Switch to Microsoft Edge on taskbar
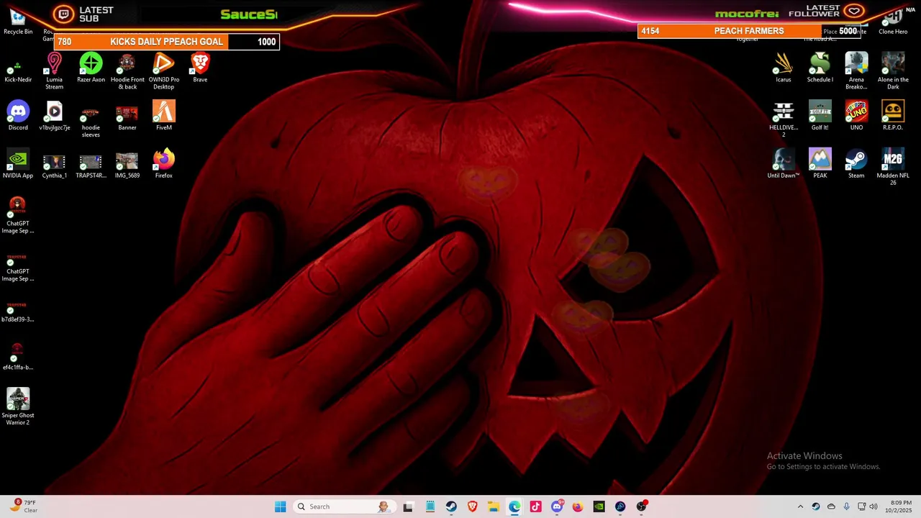 [x=514, y=506]
